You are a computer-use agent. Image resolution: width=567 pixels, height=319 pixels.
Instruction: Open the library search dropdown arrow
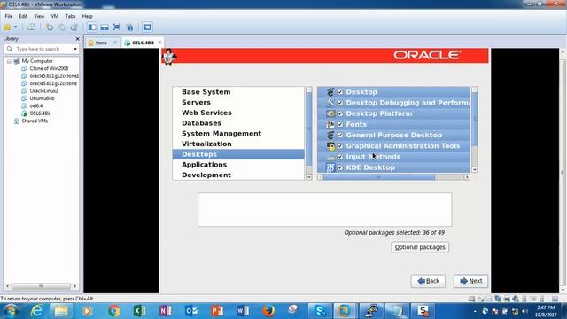(74, 49)
